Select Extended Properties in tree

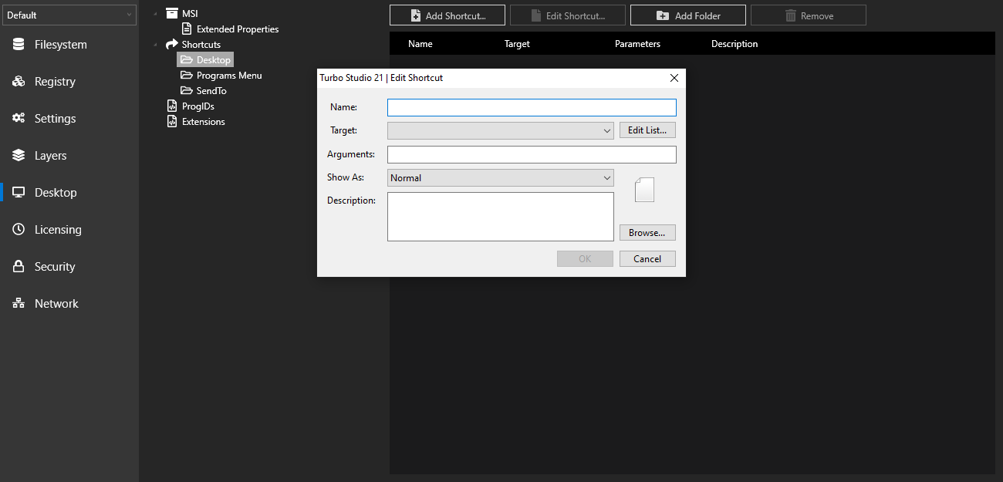(x=238, y=29)
